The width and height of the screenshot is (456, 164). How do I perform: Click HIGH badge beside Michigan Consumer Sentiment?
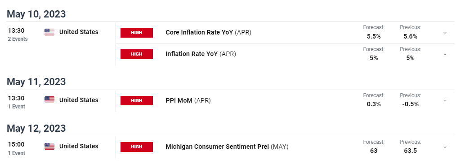pos(137,147)
